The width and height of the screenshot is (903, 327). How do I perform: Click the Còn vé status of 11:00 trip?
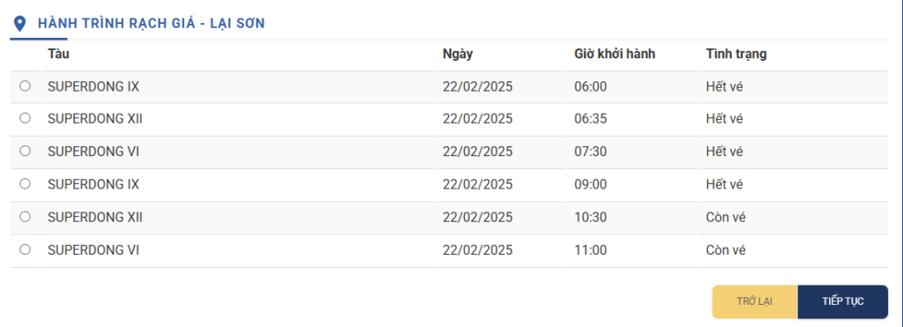(726, 250)
